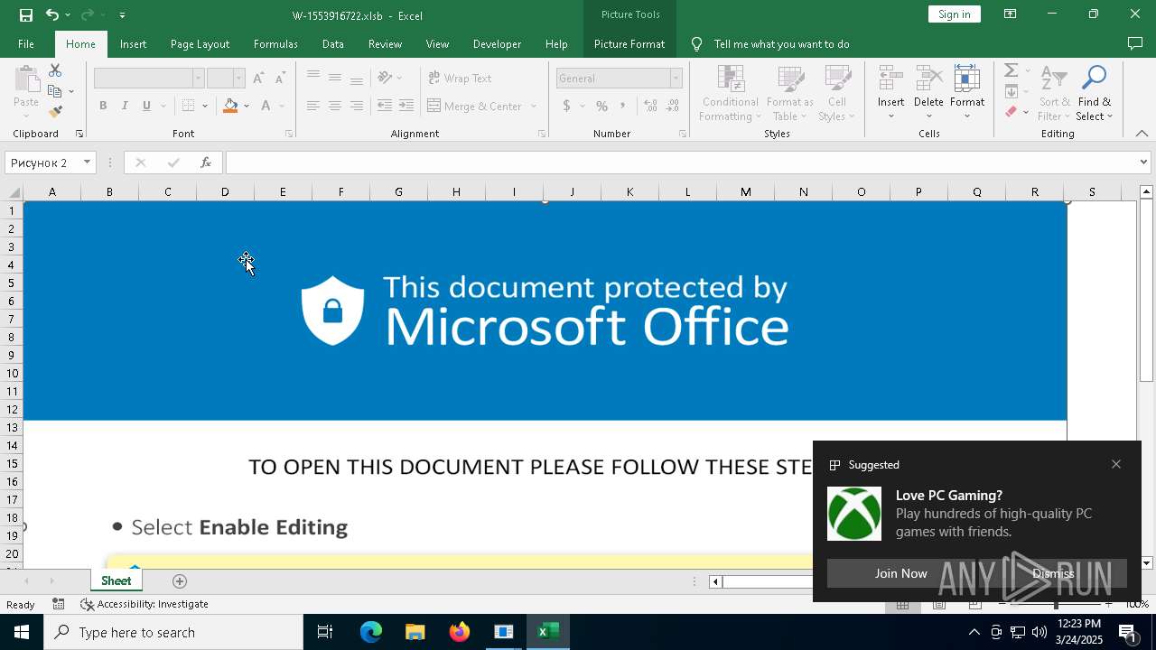Toggle Underline formatting

[x=146, y=106]
